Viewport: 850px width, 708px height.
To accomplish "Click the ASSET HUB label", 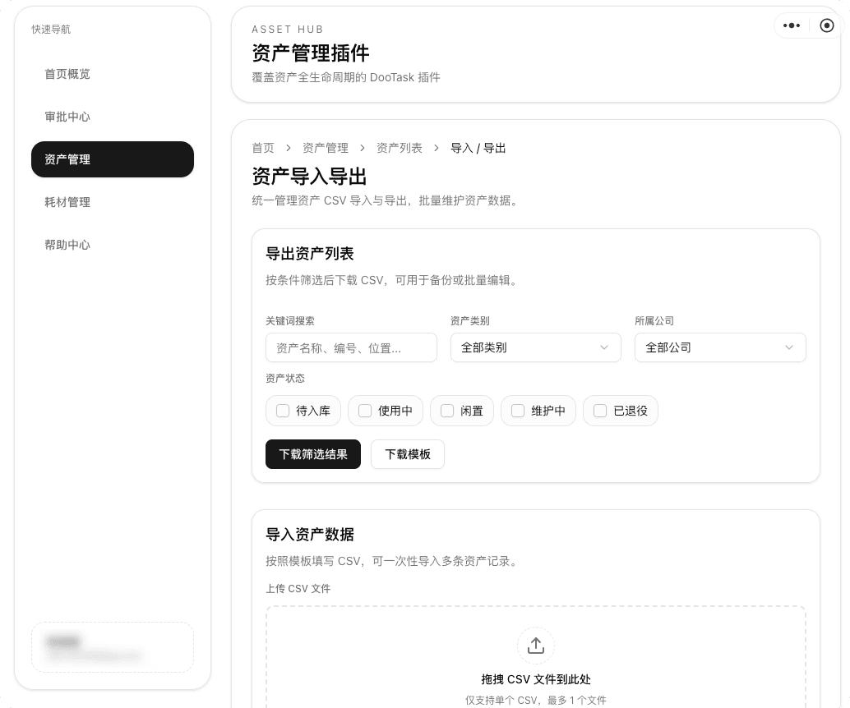I will tap(288, 30).
